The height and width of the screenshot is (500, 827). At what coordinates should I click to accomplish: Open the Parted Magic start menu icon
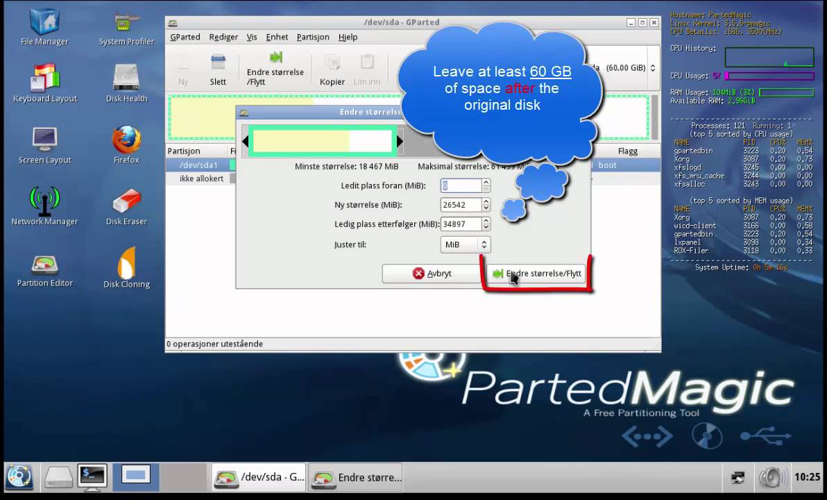pyautogui.click(x=19, y=477)
